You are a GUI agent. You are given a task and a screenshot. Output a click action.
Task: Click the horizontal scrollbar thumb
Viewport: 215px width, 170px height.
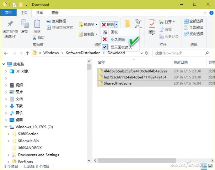pyautogui.click(x=137, y=160)
